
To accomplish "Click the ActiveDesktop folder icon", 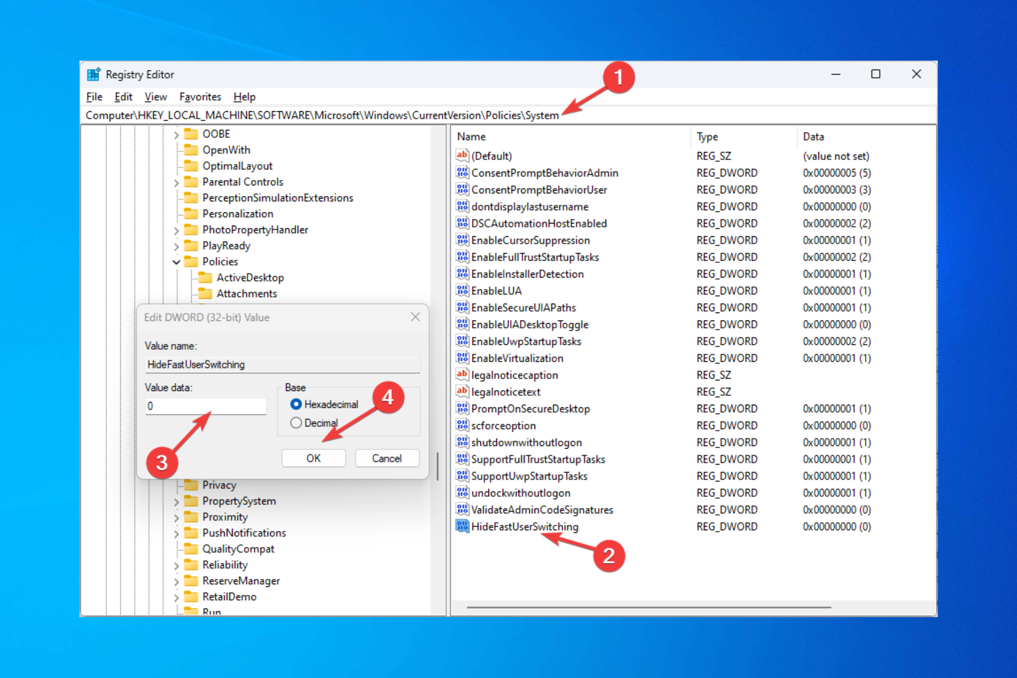I will (205, 277).
